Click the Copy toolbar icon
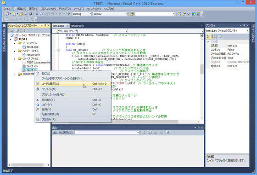Image resolution: width=257 pixels, height=175 pixels. [x=42, y=14]
